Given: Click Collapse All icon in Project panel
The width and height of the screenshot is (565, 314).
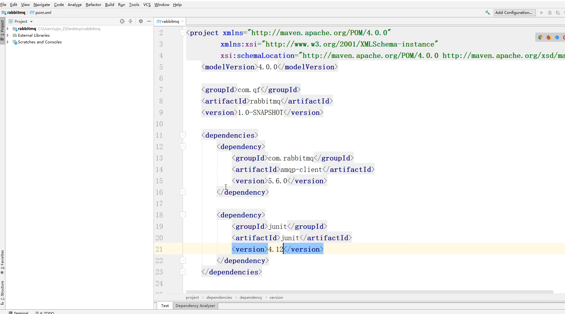Looking at the screenshot, I should [130, 21].
